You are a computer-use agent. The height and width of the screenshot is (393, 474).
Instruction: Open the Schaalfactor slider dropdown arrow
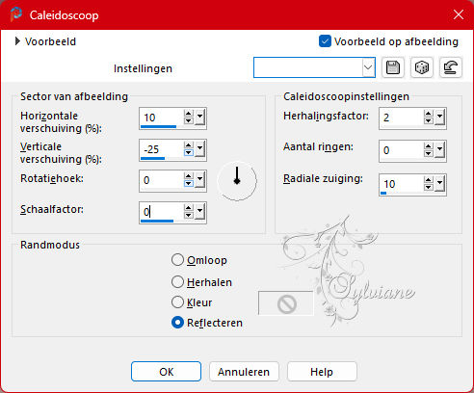[x=200, y=212]
